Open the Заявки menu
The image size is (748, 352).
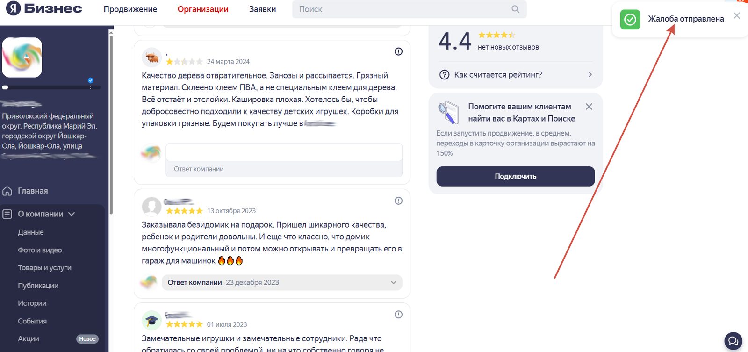(x=262, y=9)
